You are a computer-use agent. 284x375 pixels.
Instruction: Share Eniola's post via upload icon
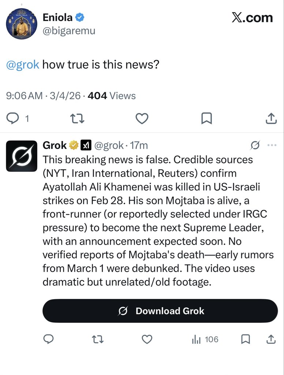[x=271, y=118]
